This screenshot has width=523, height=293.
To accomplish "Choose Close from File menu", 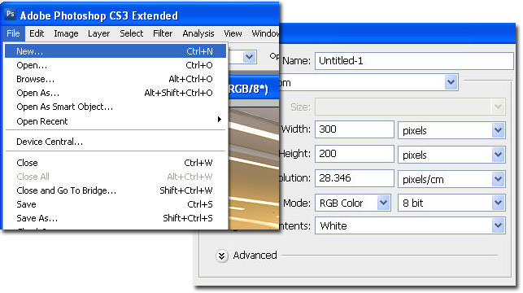I will tap(115, 163).
